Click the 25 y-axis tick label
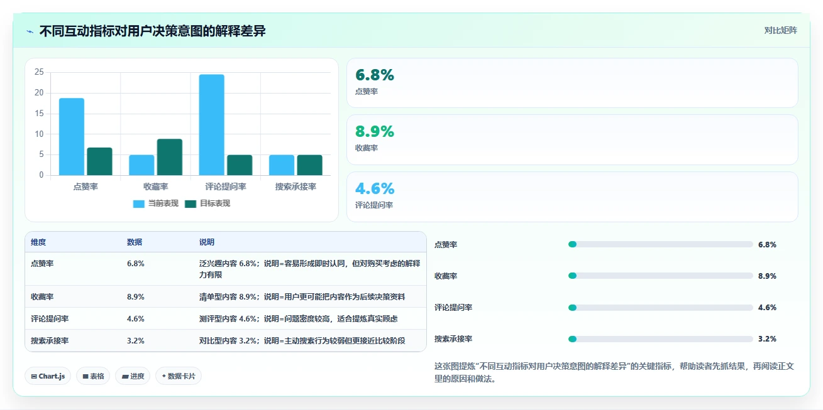This screenshot has height=410, width=823. [39, 72]
